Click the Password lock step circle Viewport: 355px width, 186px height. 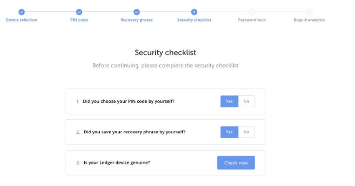252,12
